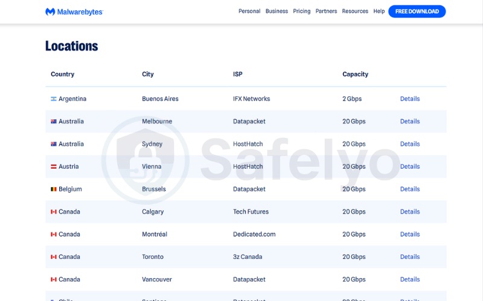Select the Locations heading
Screen dimensions: 483x301
coord(71,46)
